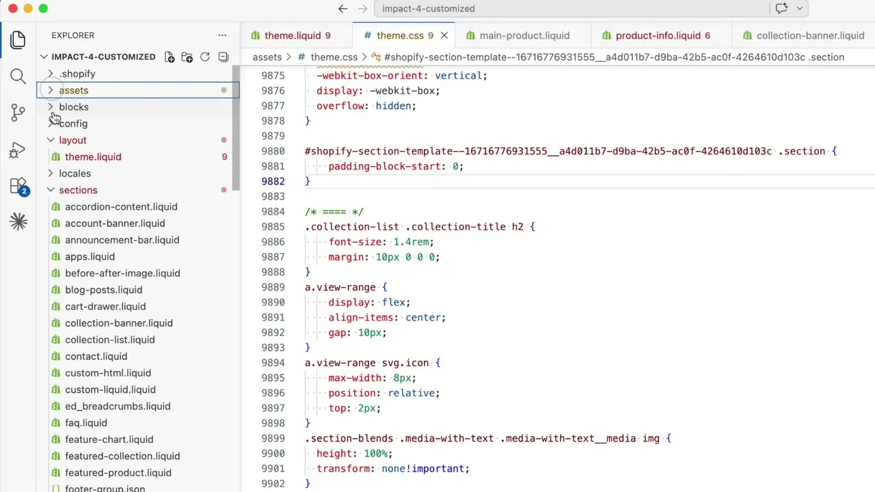Open the Search view in activity bar

pyautogui.click(x=18, y=76)
